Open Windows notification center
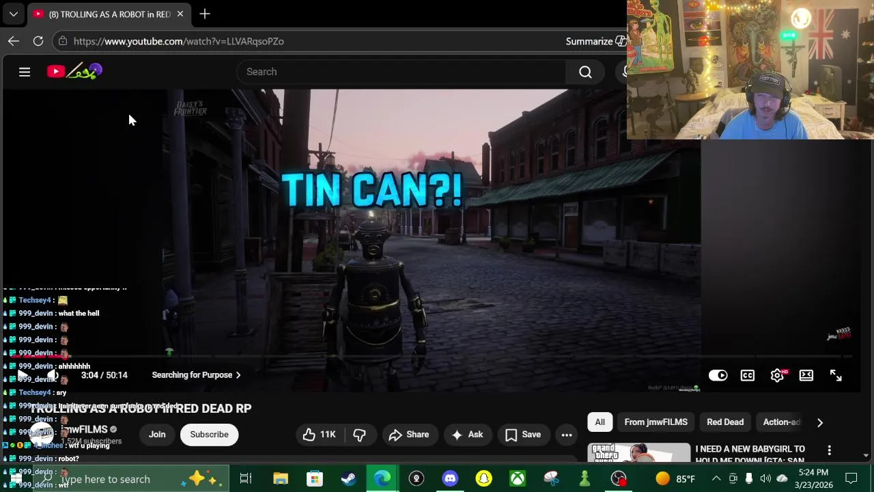Image resolution: width=874 pixels, height=492 pixels. click(x=851, y=479)
